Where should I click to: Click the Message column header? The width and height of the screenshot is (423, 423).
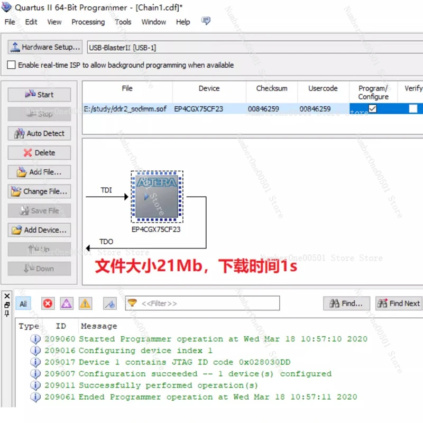tap(99, 326)
